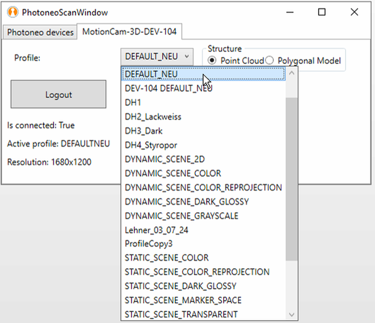This screenshot has height=323, width=375.
Task: Maximize the PhotoneoScanWindow
Action: (322, 12)
